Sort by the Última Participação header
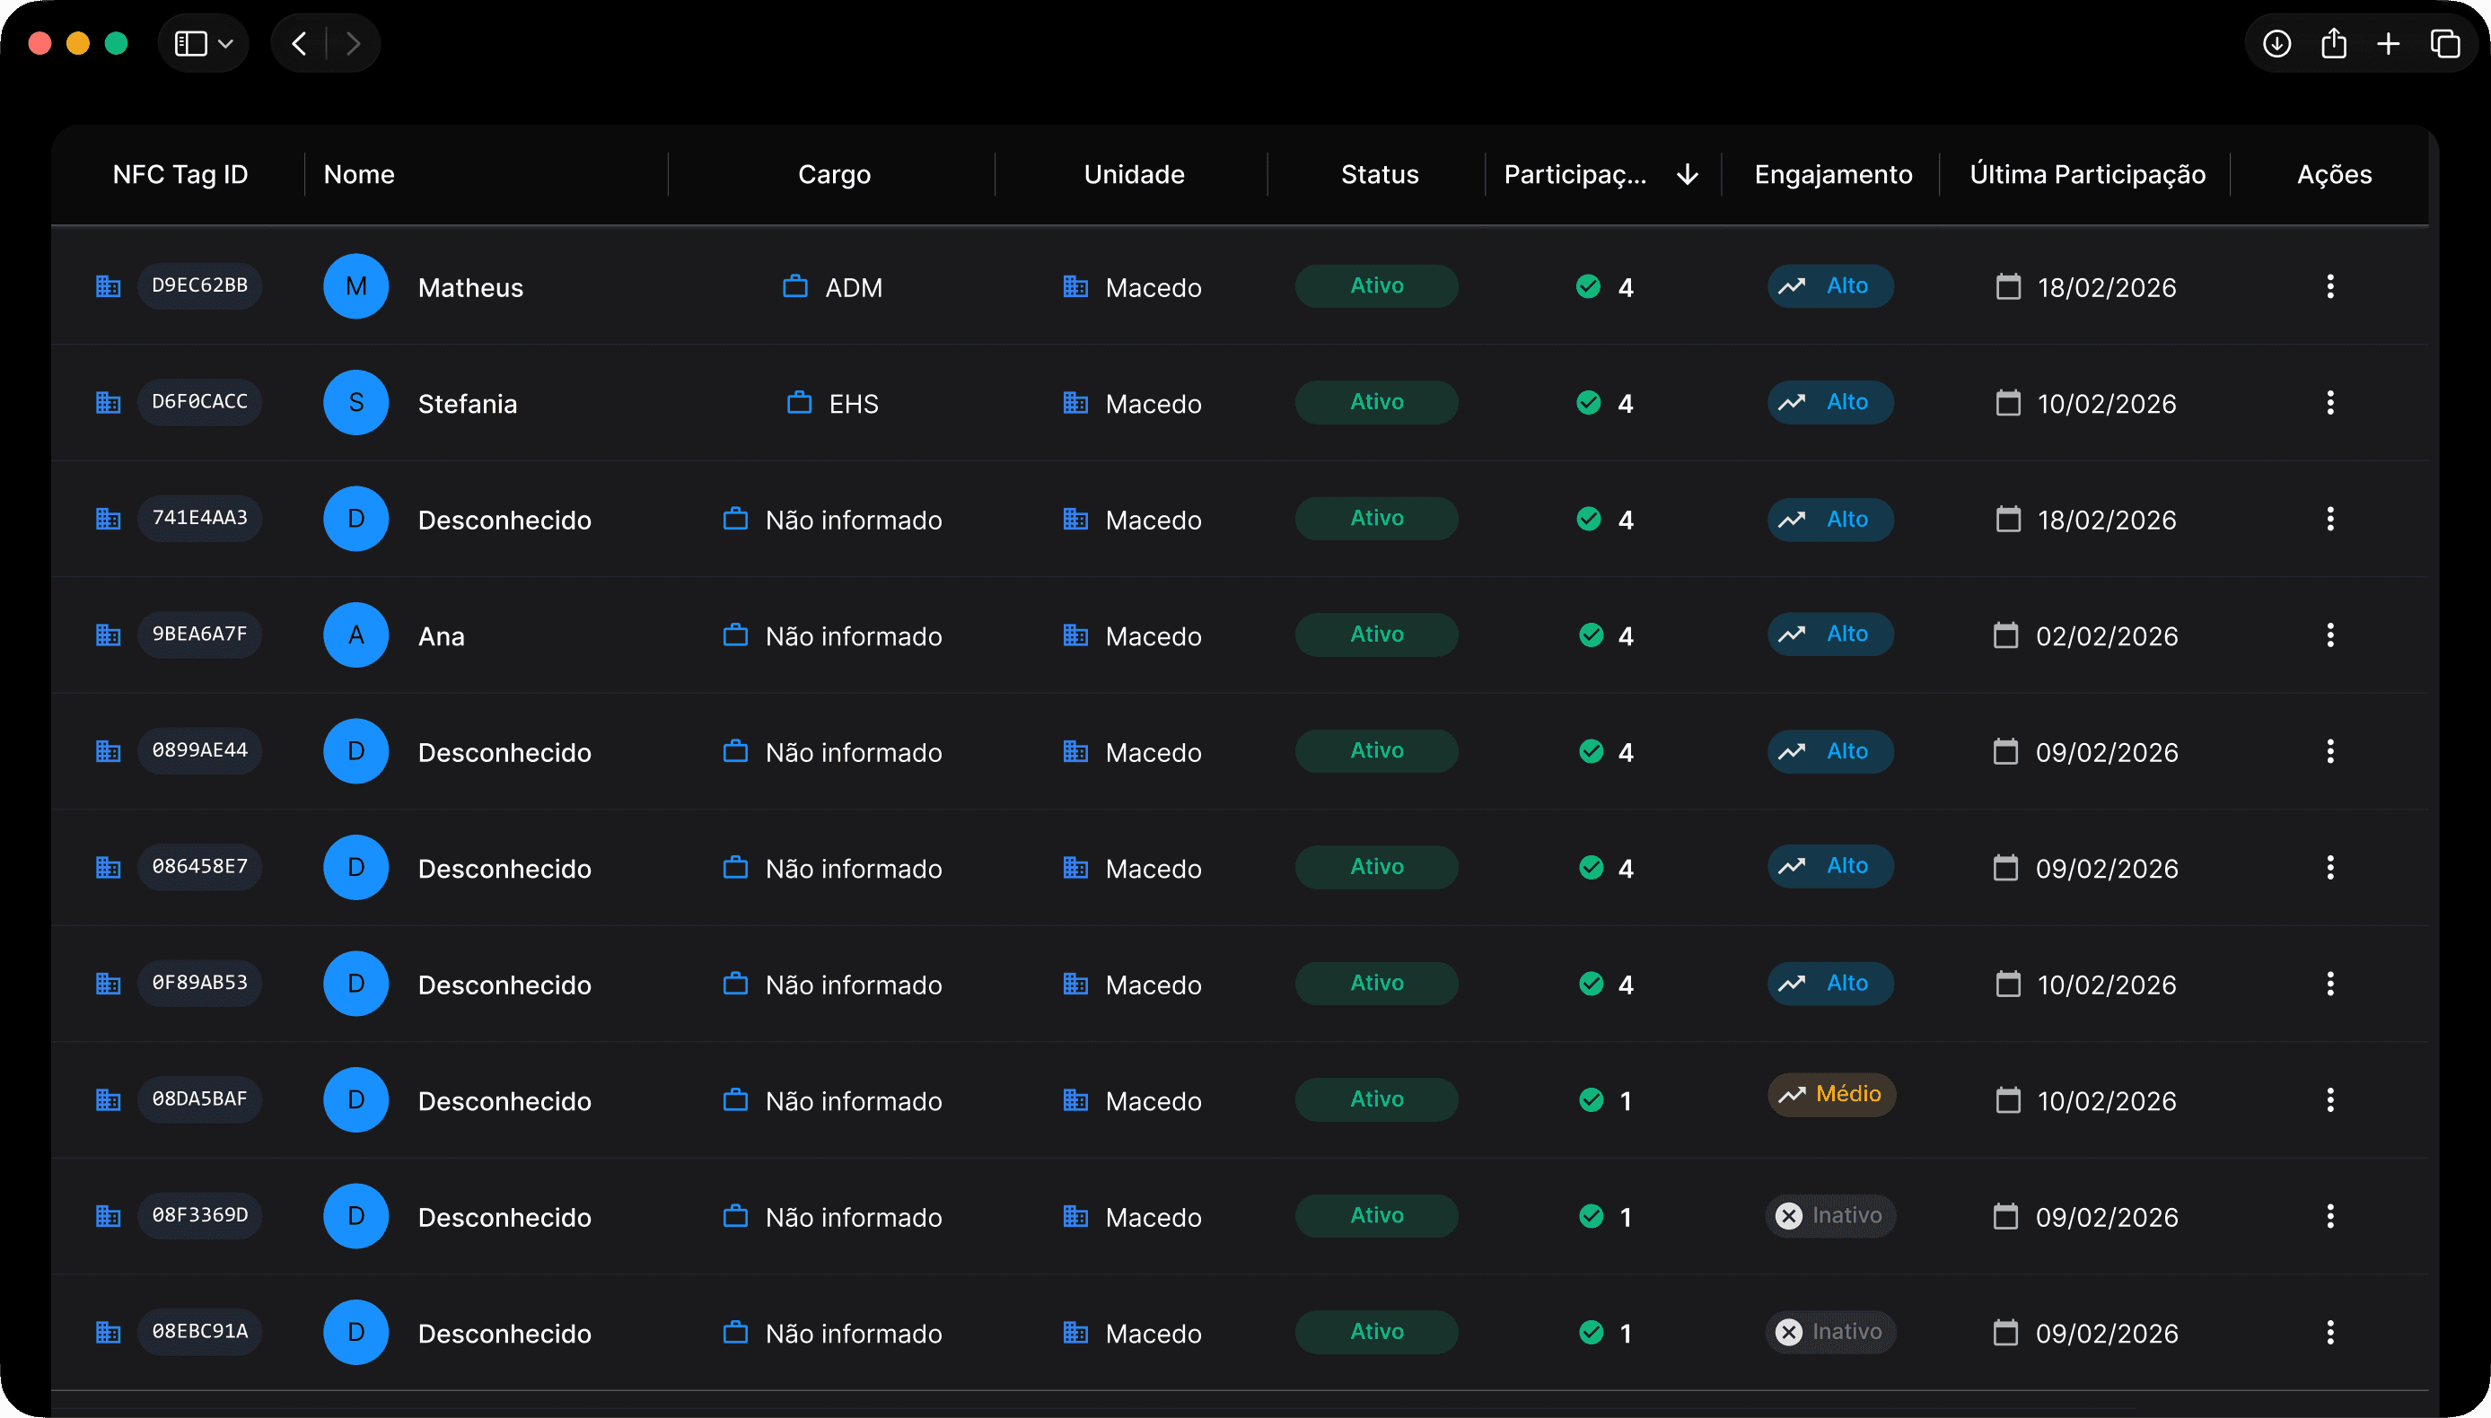This screenshot has height=1418, width=2491. (2087, 174)
